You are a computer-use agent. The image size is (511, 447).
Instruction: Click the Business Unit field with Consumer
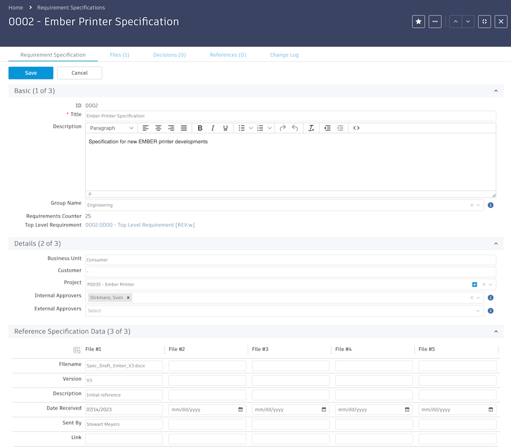pyautogui.click(x=291, y=260)
